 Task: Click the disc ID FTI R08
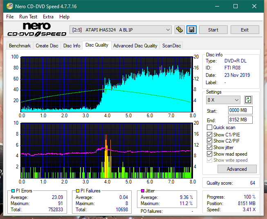coord(232,68)
